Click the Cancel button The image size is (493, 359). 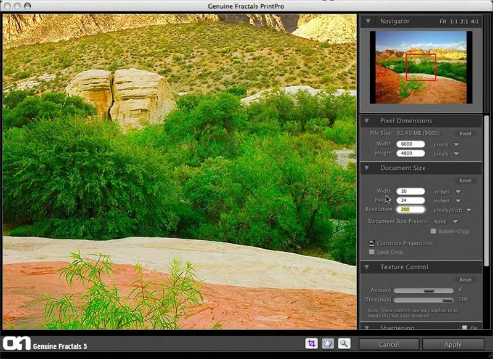tap(389, 345)
